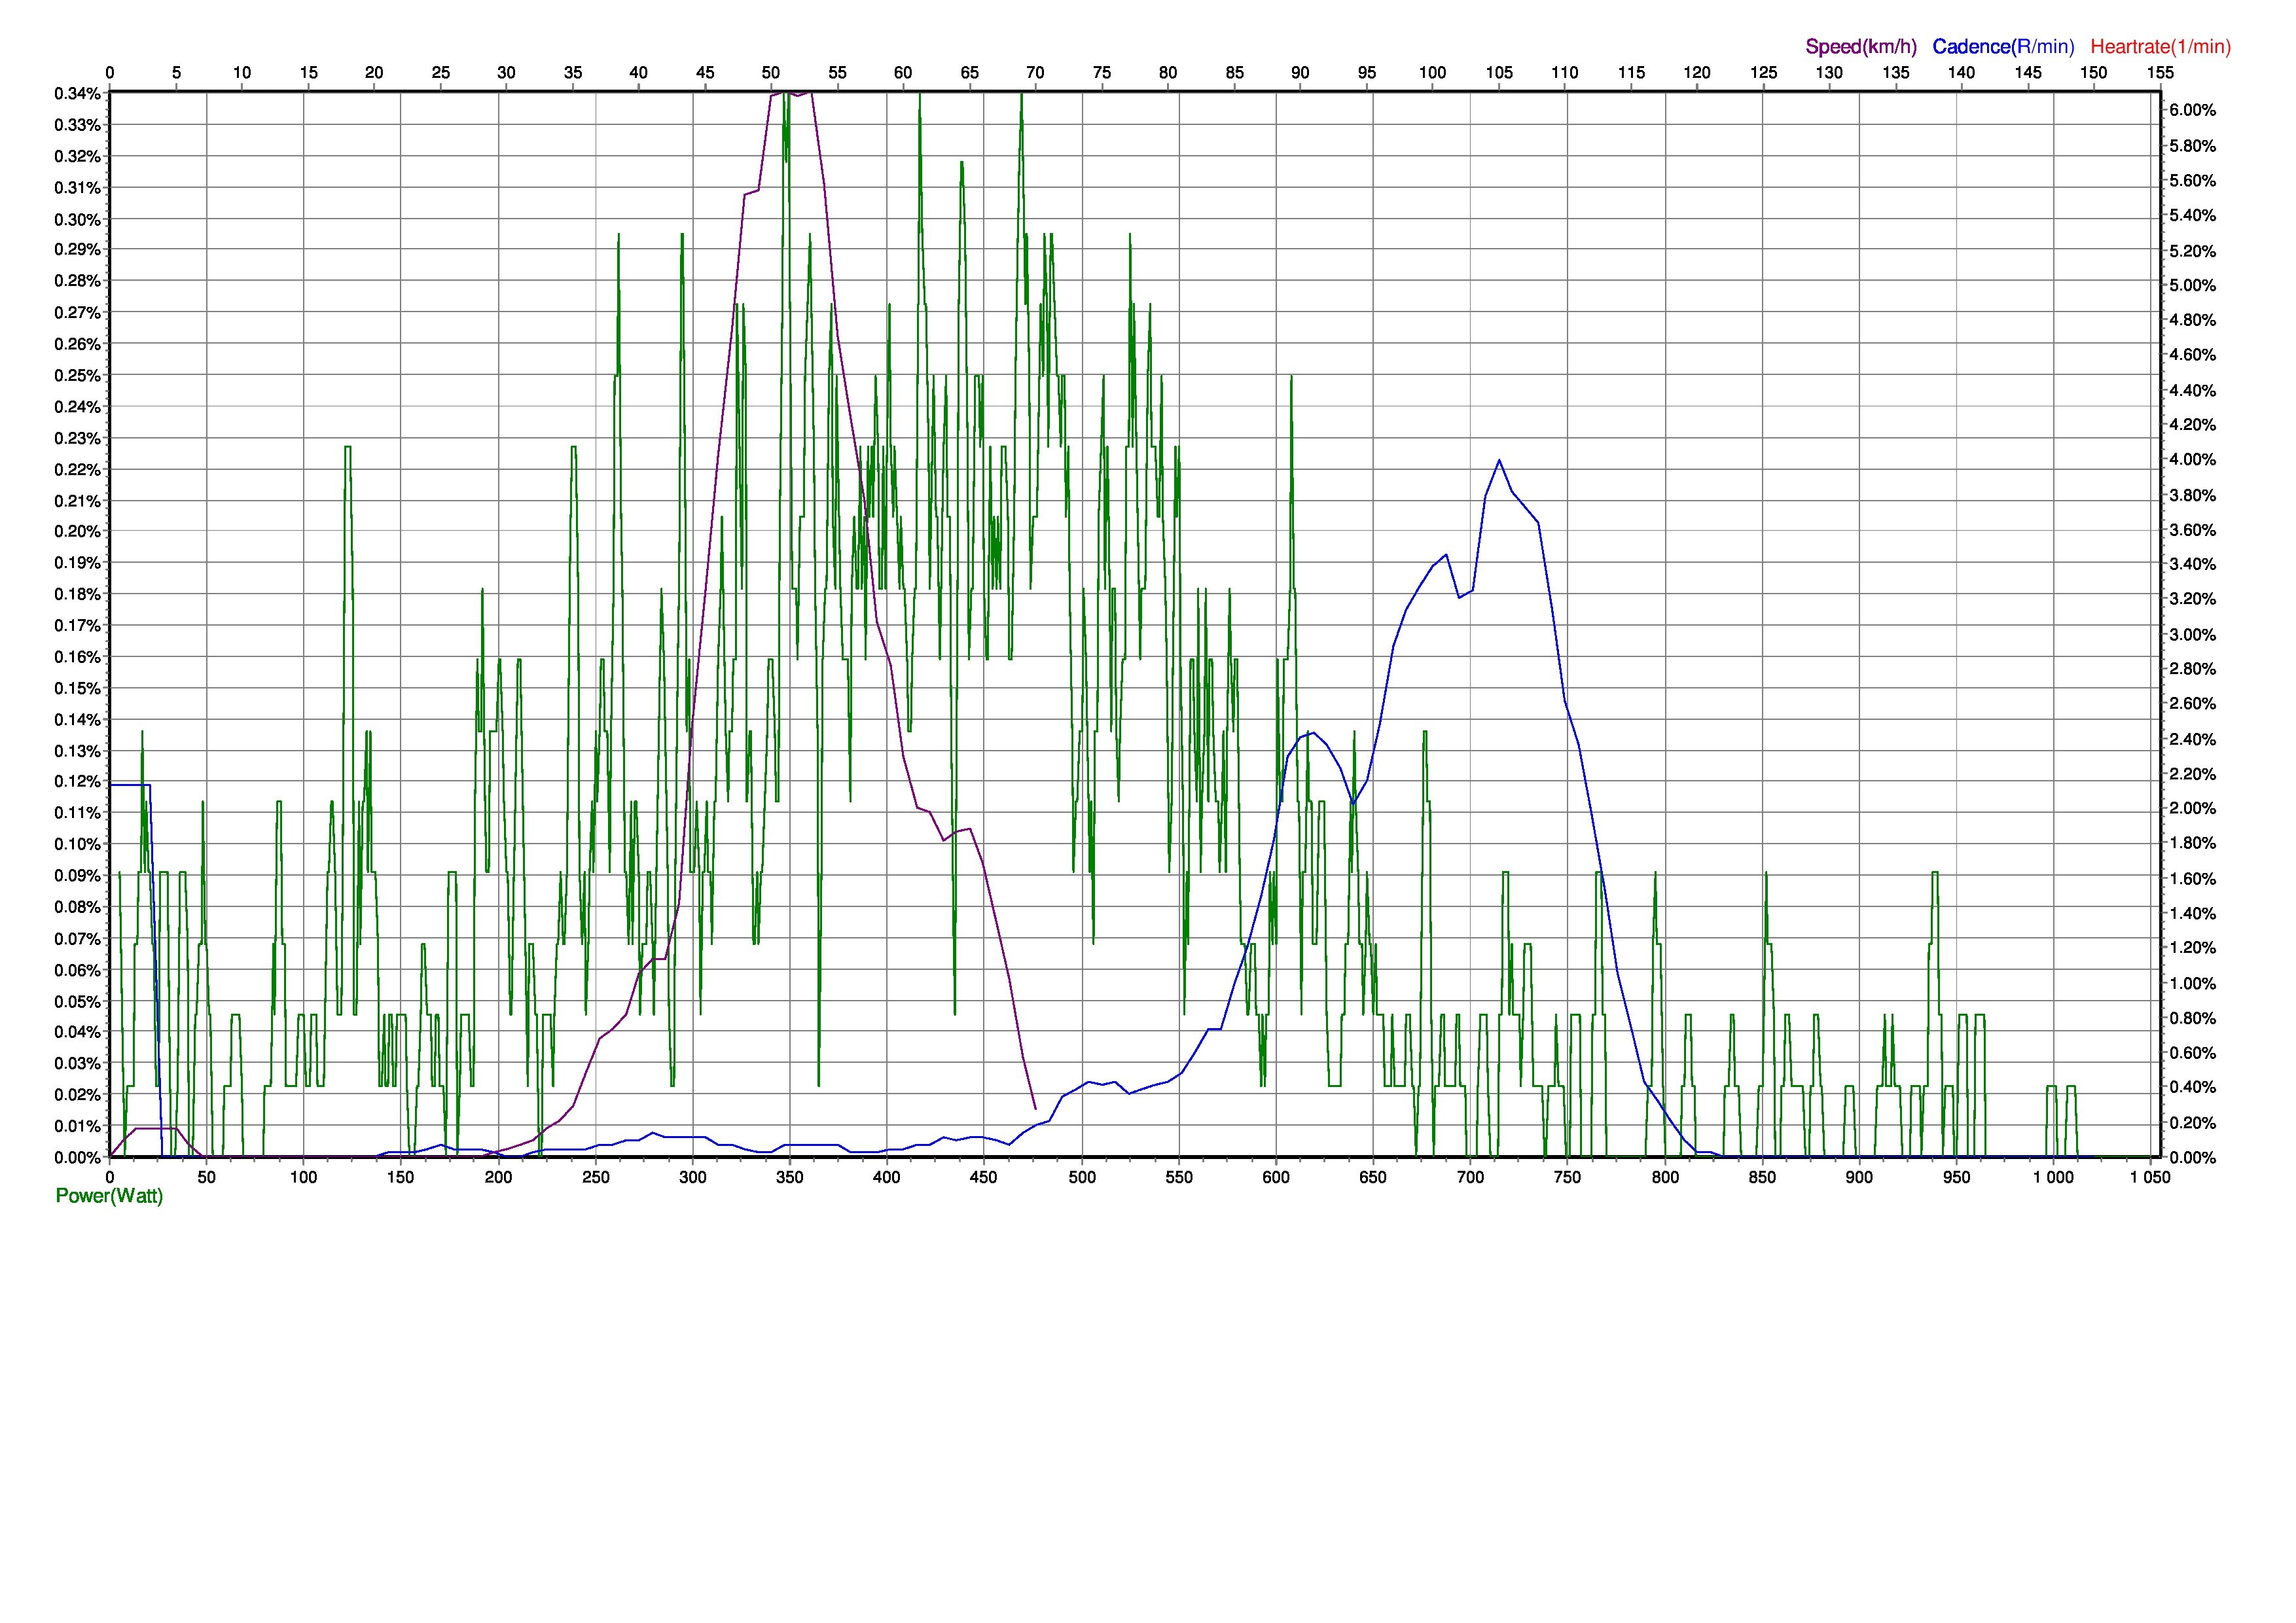Click the 5.40% tick label
Image resolution: width=2296 pixels, height=1623 pixels.
tap(2192, 215)
